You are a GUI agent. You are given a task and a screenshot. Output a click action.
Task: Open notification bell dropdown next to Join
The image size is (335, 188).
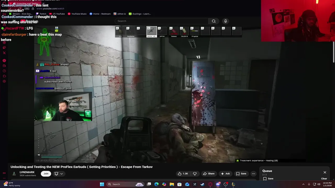pos(59,174)
